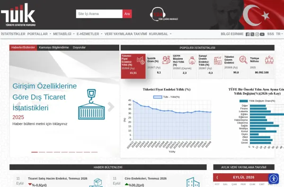The height and width of the screenshot is (187, 284).
Task: Select the GSYH Büyüme Hızı statistic card
Action: click(x=185, y=66)
